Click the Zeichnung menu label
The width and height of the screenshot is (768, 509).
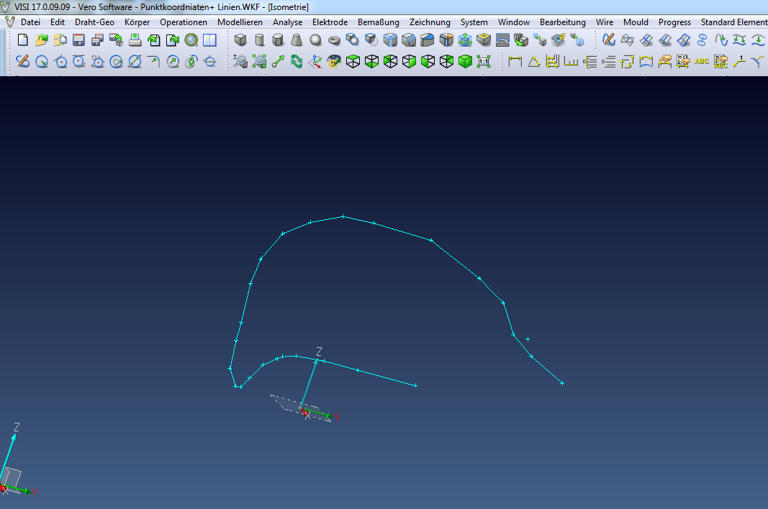point(430,22)
